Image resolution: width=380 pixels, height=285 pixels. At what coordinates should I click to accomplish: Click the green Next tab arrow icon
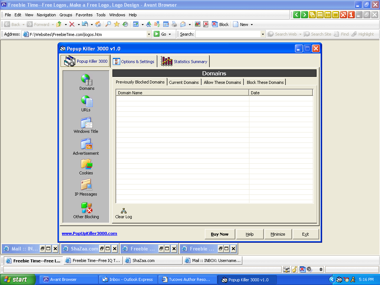(x=304, y=15)
